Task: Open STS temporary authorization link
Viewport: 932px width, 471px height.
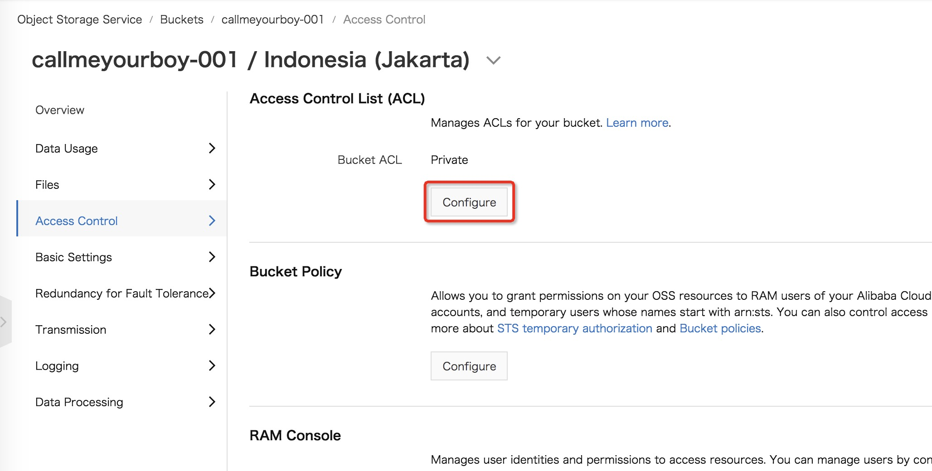Action: [574, 328]
